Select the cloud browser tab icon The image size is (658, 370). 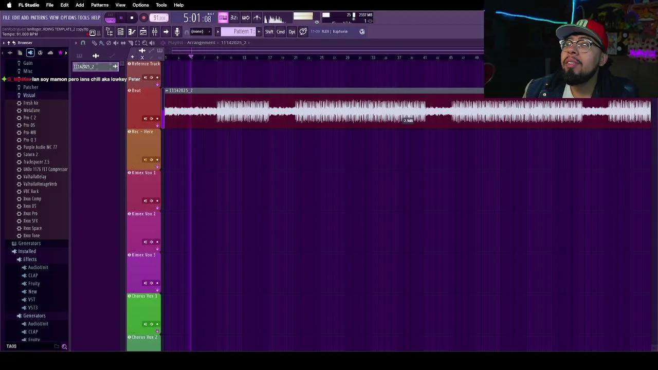pyautogui.click(x=50, y=53)
